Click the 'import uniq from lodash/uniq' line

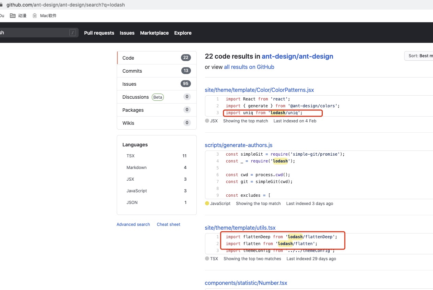coord(264,113)
